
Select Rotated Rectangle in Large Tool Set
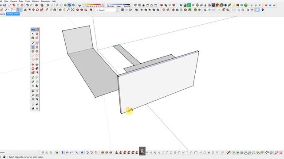(x=37, y=47)
